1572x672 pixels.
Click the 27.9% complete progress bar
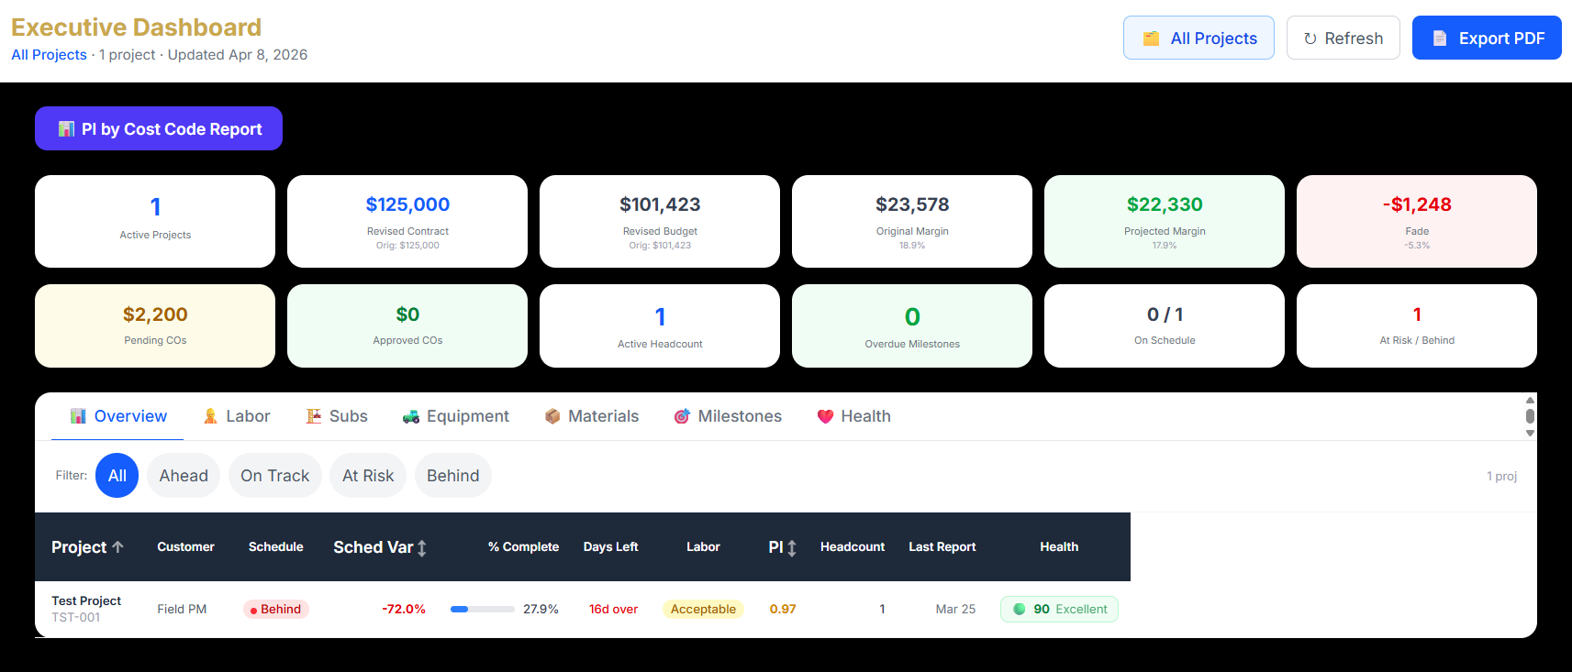(x=483, y=609)
